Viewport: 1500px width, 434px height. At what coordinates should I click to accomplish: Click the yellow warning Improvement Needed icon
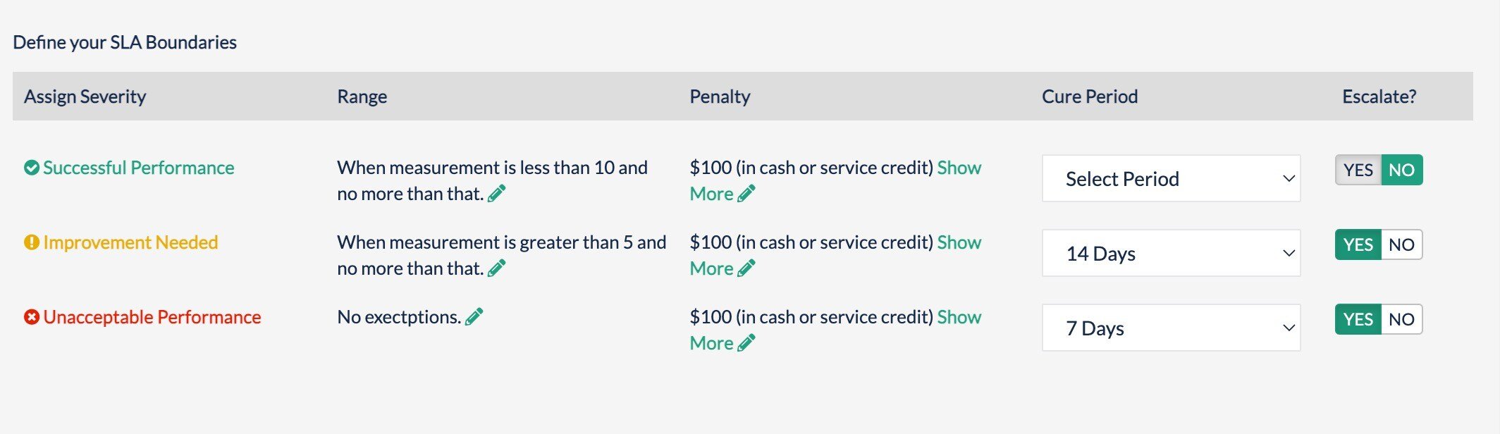(x=32, y=242)
